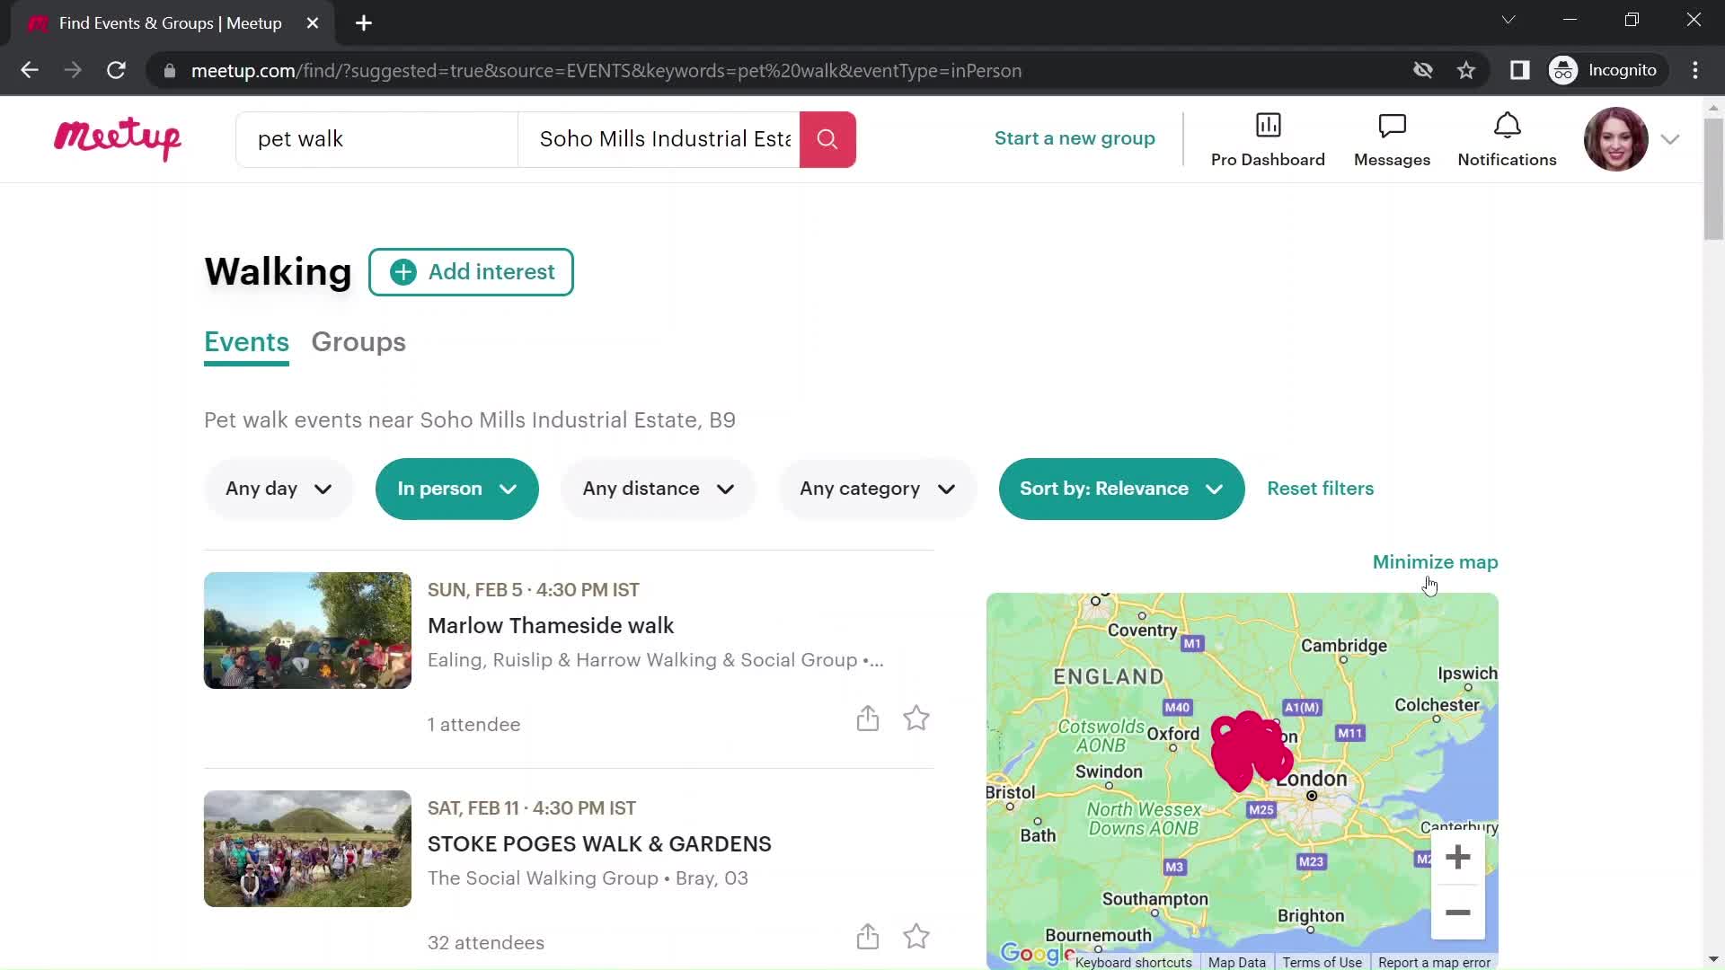
Task: Click the page vertical scrollbar thumb
Action: click(1713, 178)
